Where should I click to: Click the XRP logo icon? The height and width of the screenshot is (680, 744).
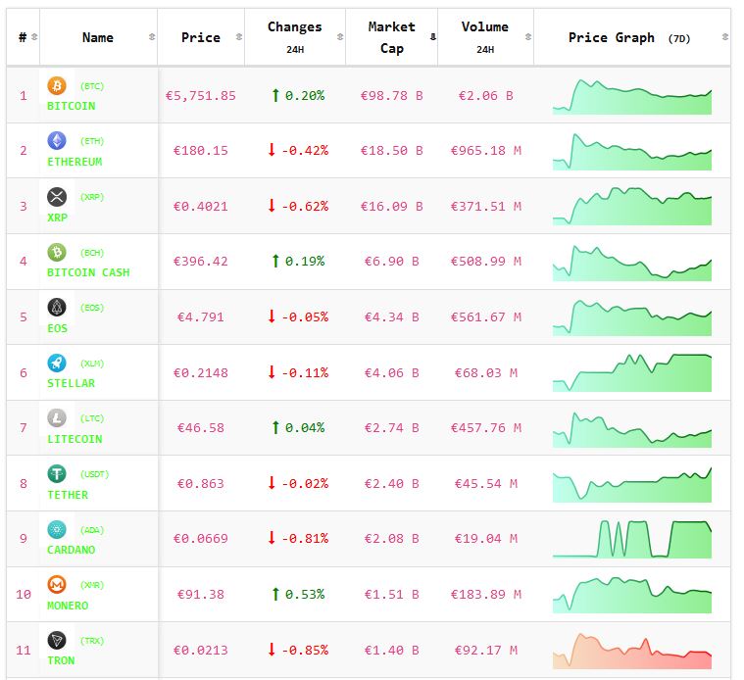click(x=57, y=197)
